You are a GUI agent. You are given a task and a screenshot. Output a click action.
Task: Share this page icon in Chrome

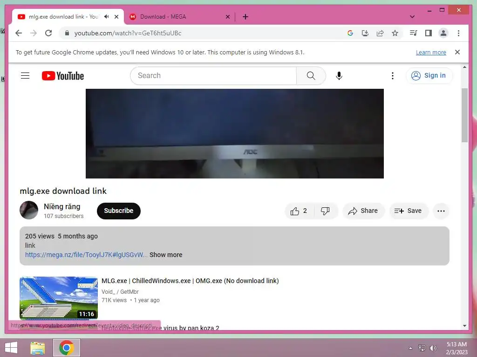click(380, 33)
